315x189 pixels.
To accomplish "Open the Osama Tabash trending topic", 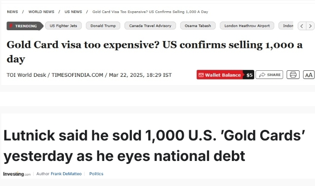I will [x=198, y=26].
